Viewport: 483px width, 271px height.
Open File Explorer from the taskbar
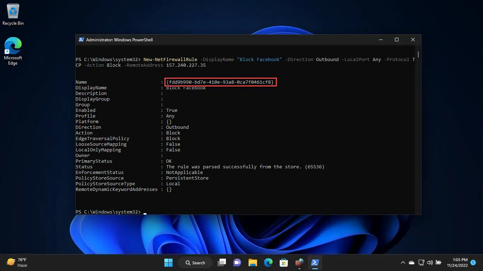tap(252, 263)
